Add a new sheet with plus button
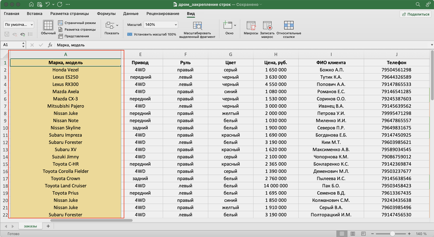The height and width of the screenshot is (237, 434). click(48, 226)
